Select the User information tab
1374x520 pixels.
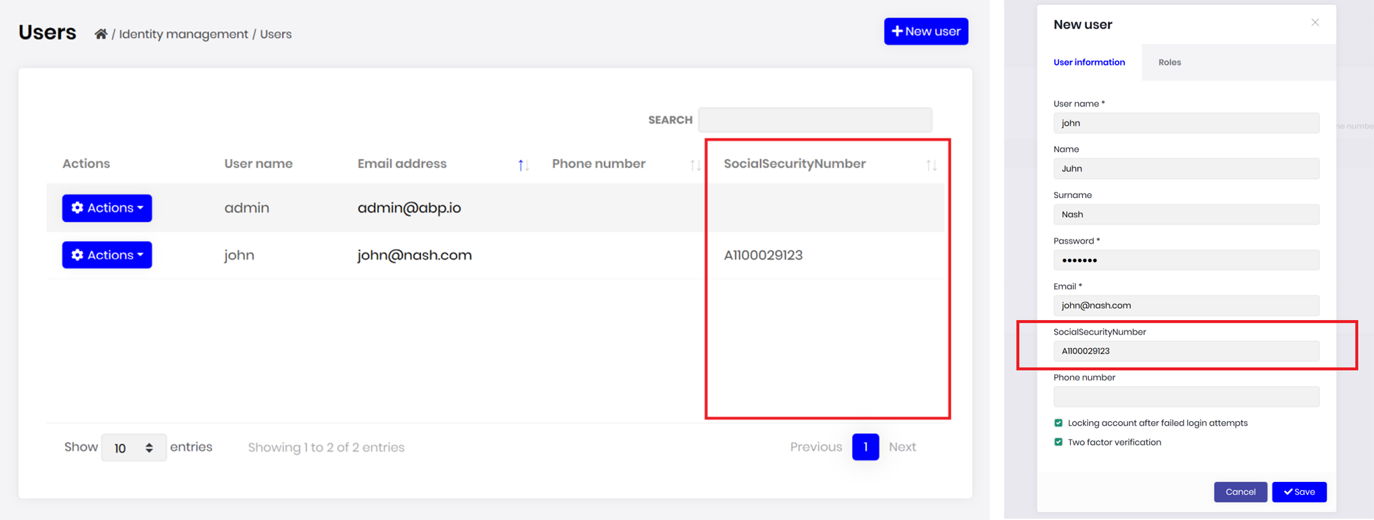click(x=1089, y=63)
